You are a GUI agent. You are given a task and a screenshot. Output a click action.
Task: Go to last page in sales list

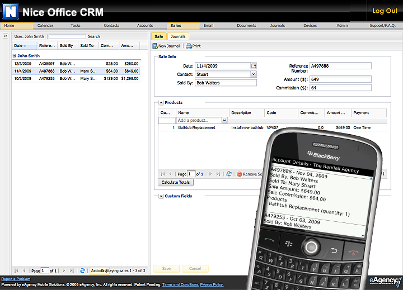(x=72, y=270)
